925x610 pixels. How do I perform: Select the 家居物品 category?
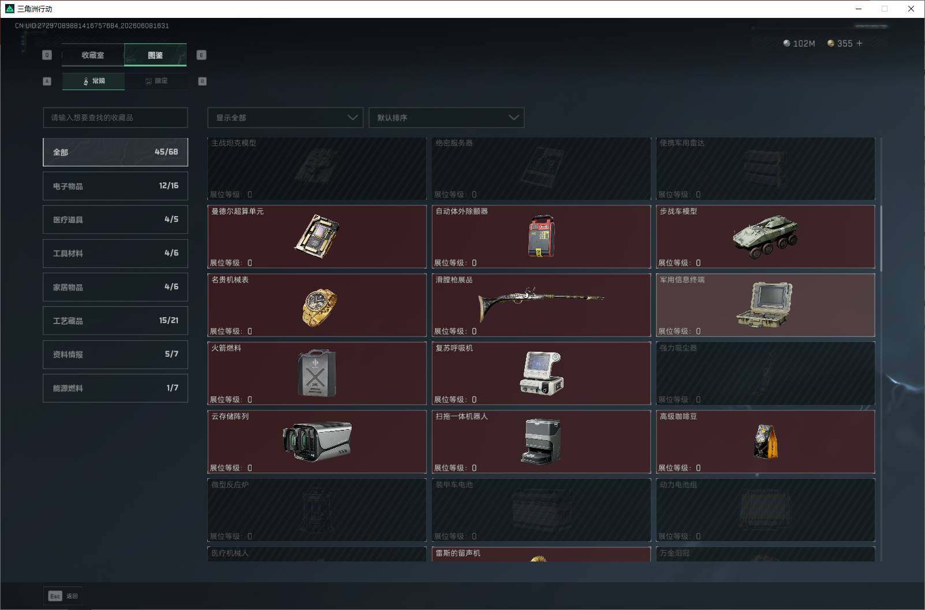tap(115, 287)
